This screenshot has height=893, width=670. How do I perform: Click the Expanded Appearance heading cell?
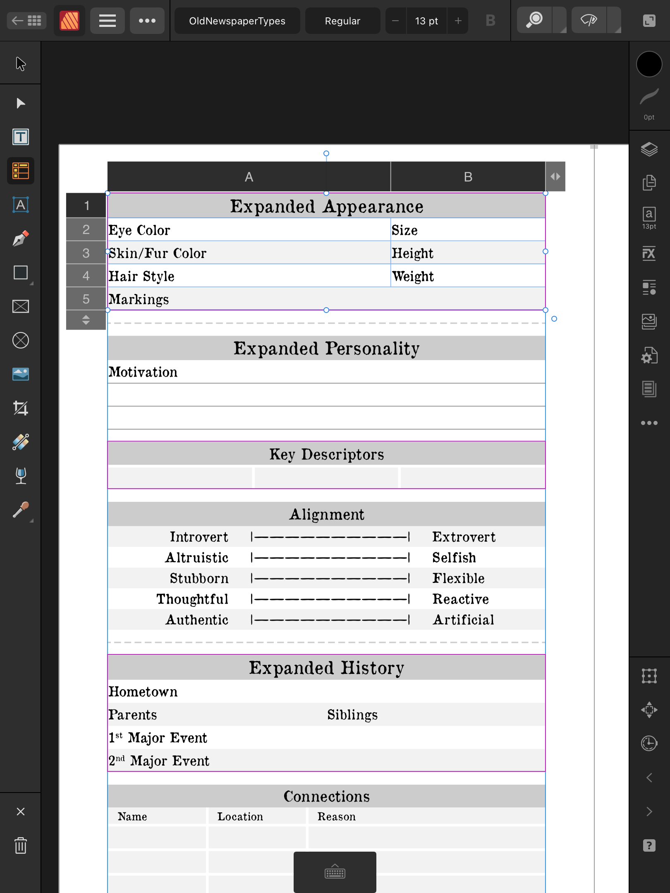click(326, 206)
